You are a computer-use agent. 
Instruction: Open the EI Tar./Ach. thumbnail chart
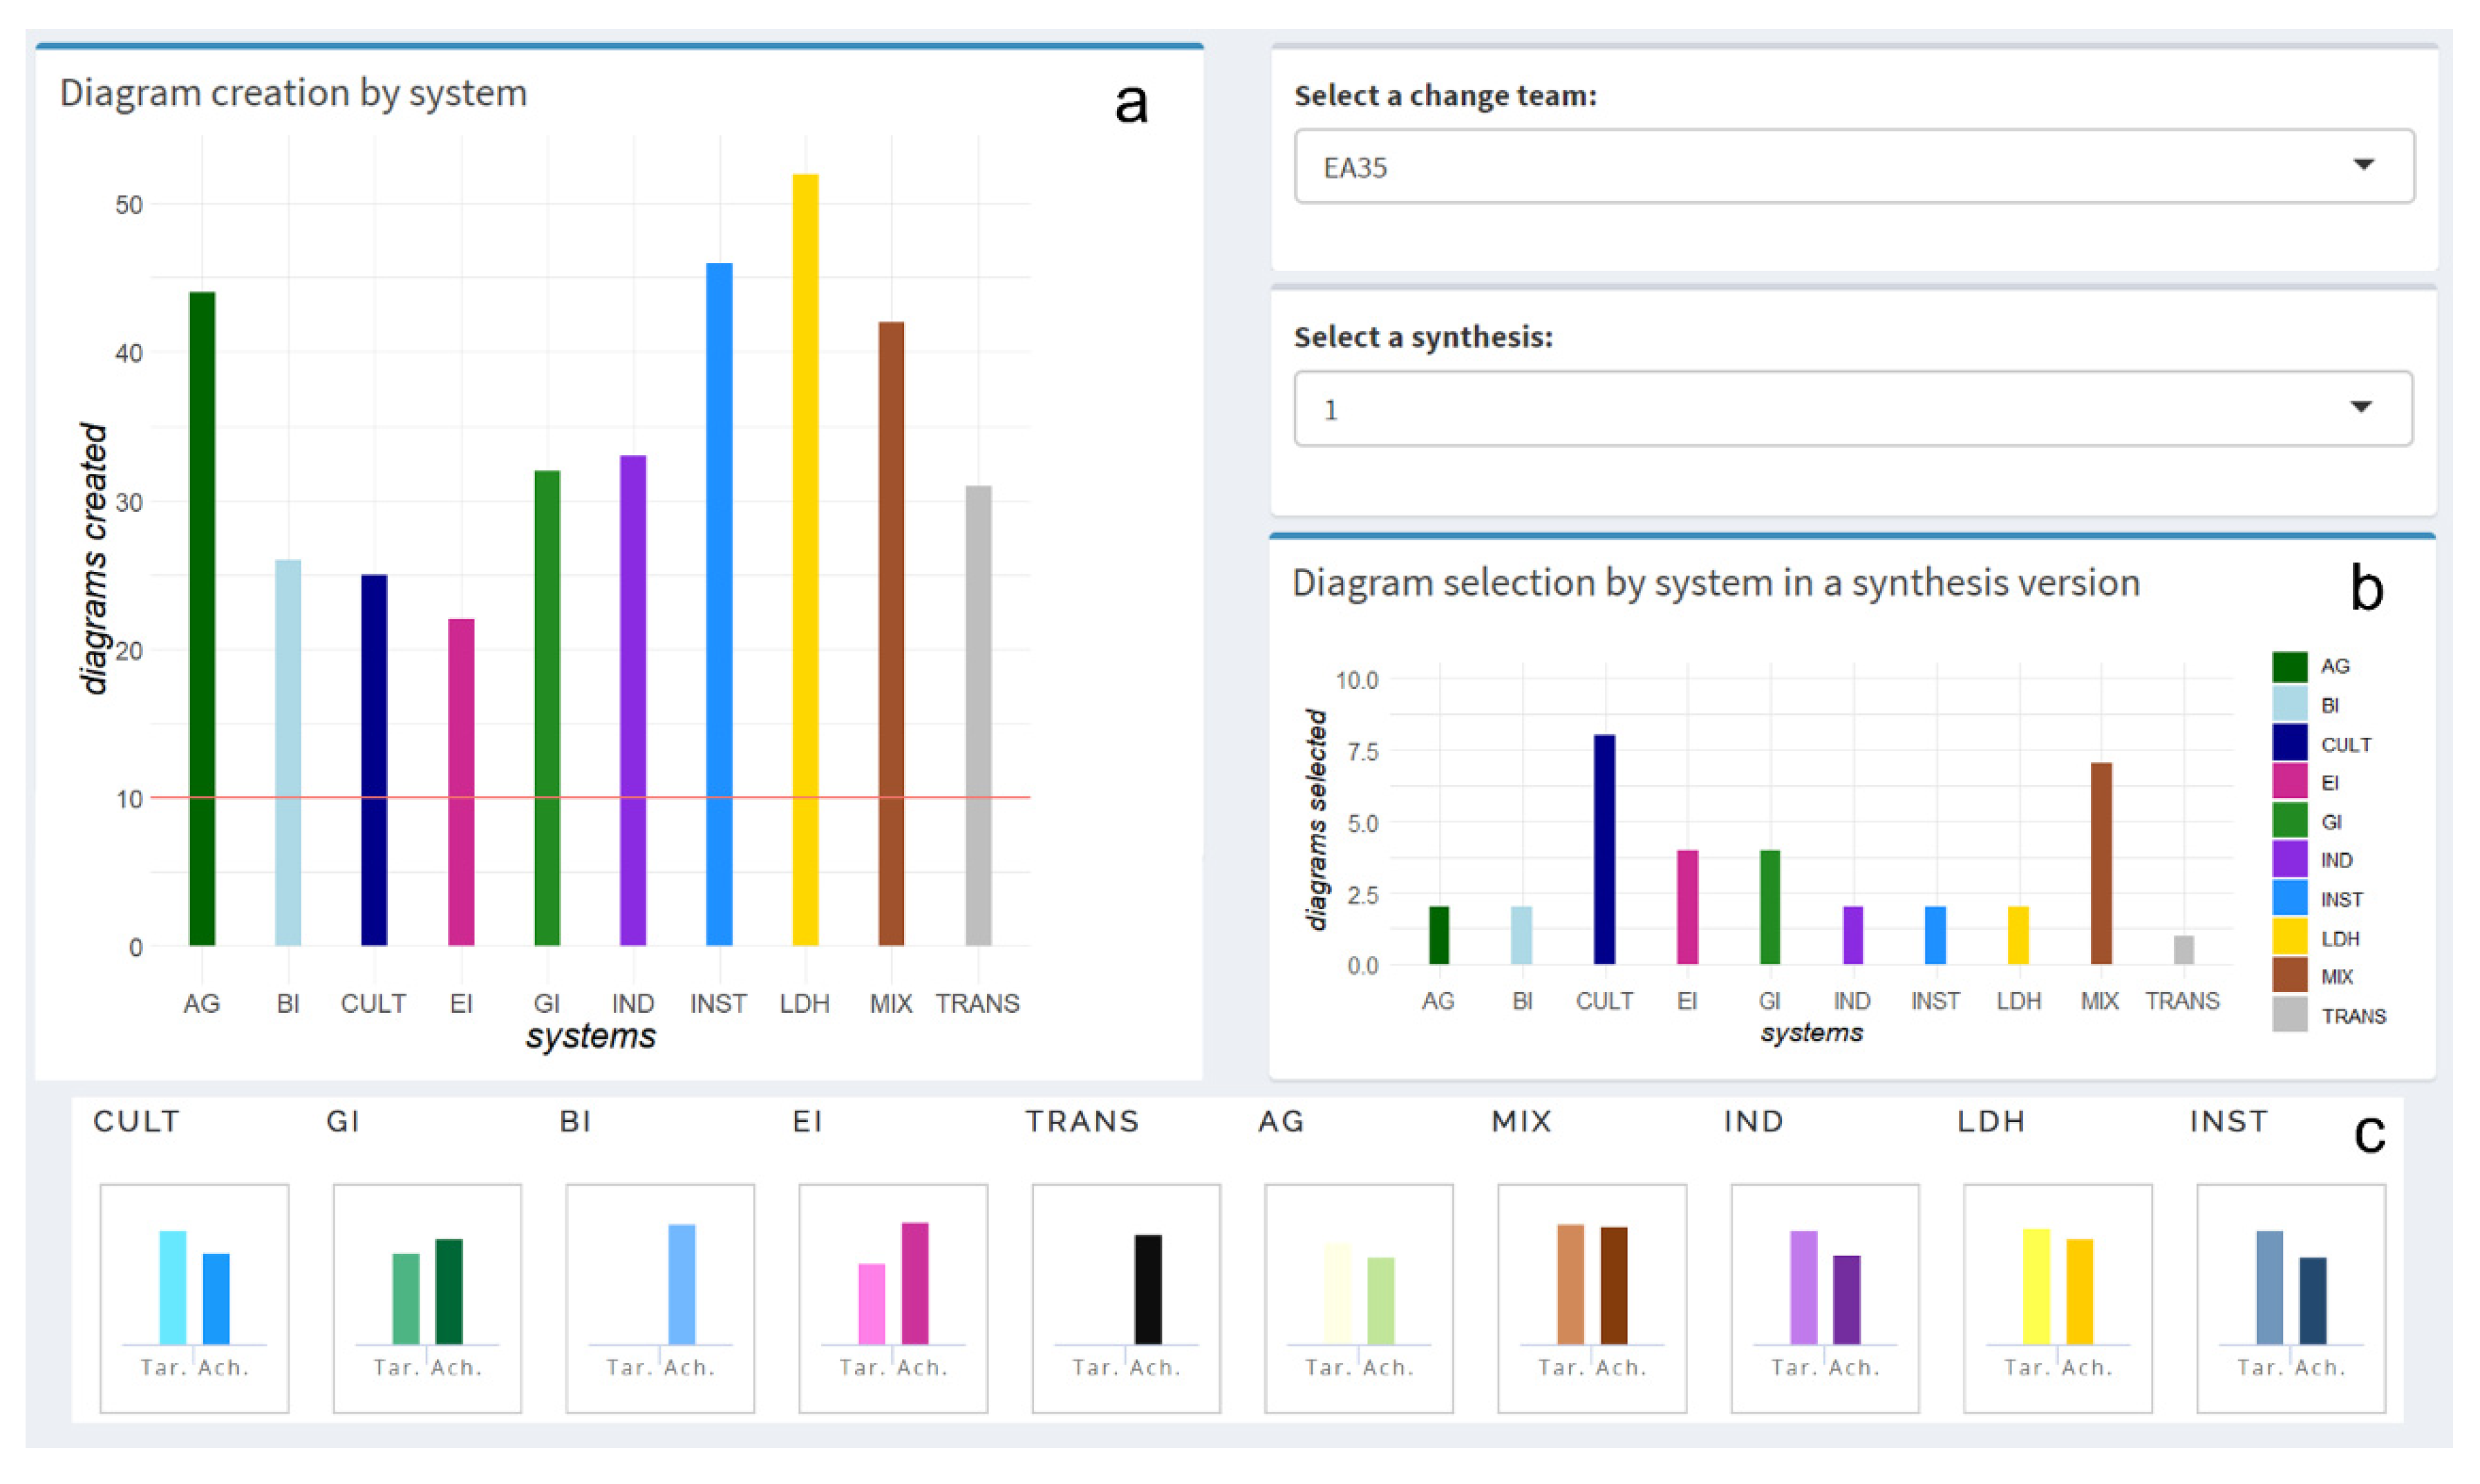coord(893,1298)
